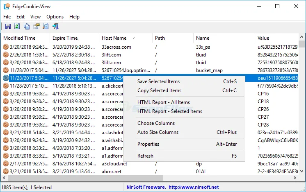The height and width of the screenshot is (192, 306).
Task: Click '1885 item(s), 1 Selected' status text
Action: 27,187
